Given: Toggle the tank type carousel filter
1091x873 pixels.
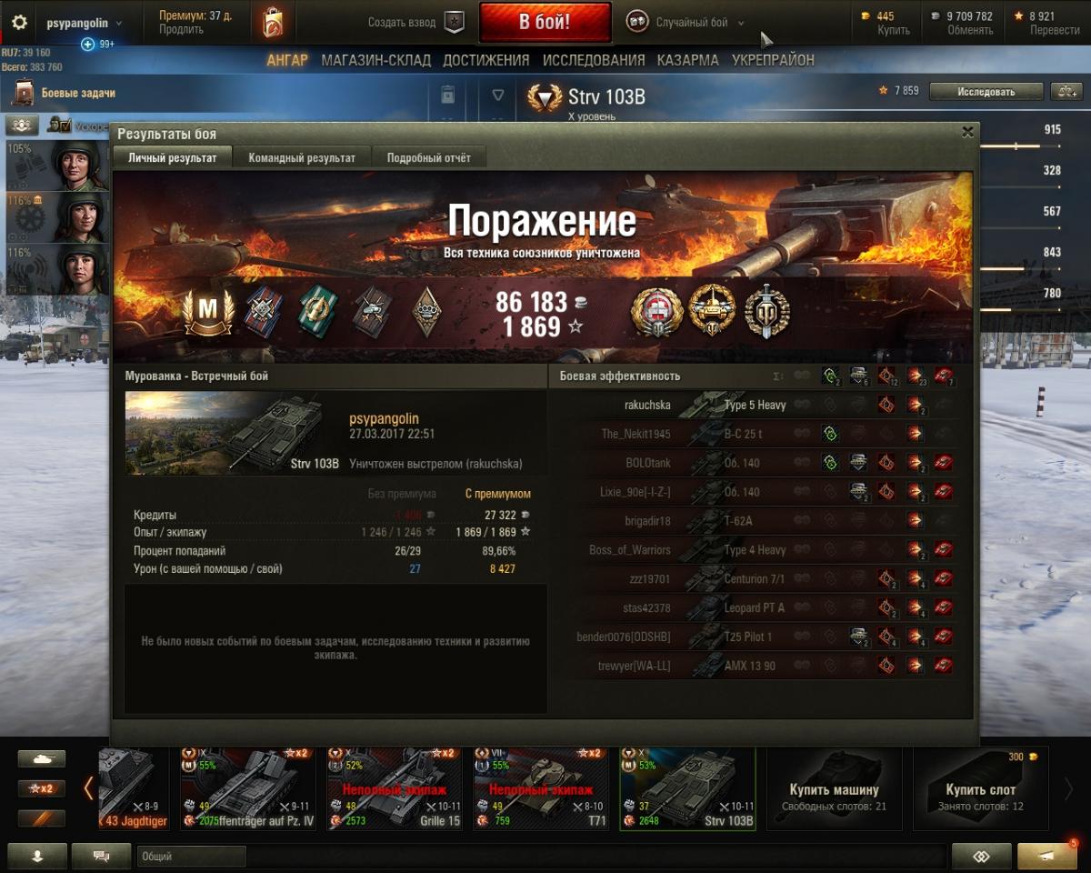Looking at the screenshot, I should (x=42, y=758).
